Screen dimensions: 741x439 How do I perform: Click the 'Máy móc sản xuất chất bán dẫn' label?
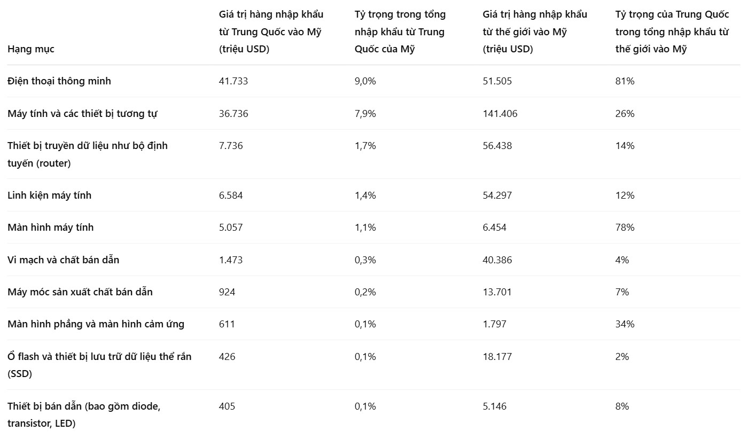pyautogui.click(x=80, y=292)
